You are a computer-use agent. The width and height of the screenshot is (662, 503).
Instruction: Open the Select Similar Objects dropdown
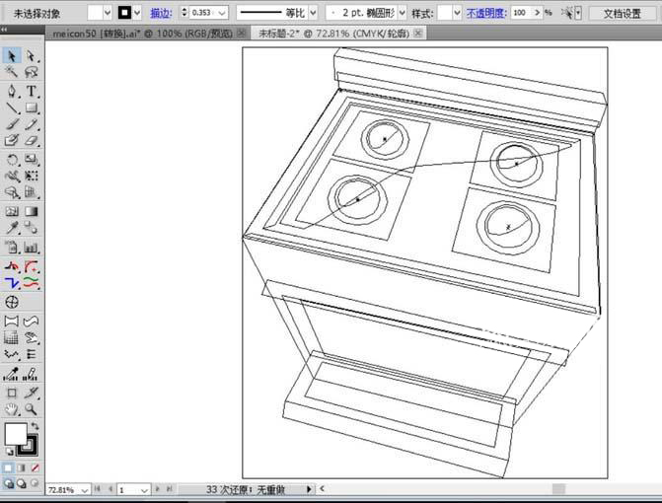pyautogui.click(x=578, y=13)
